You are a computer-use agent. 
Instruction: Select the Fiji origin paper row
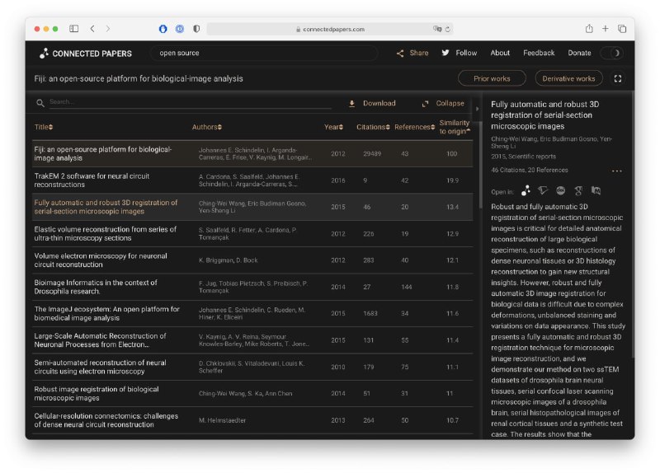click(252, 154)
